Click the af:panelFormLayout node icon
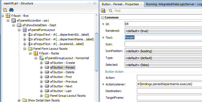 [x=24, y=30]
